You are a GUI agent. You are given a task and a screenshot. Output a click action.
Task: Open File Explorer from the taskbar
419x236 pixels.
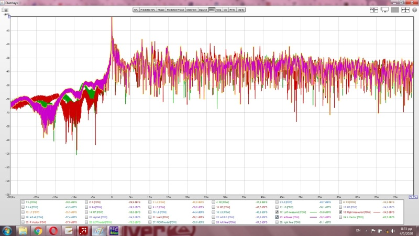tap(24, 230)
